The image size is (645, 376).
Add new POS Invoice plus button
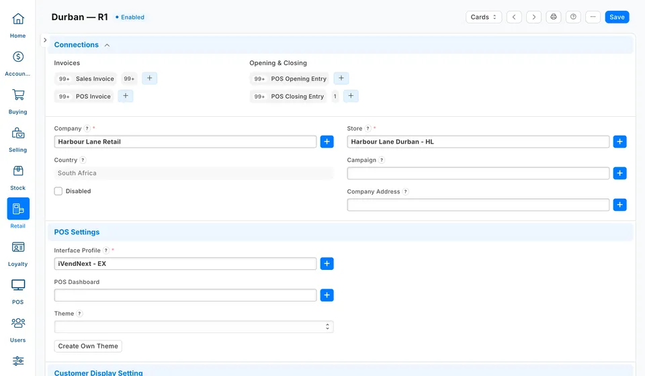[x=126, y=96]
